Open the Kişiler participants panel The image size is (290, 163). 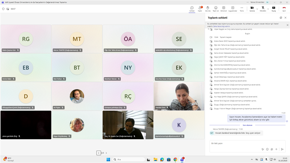[200, 8]
